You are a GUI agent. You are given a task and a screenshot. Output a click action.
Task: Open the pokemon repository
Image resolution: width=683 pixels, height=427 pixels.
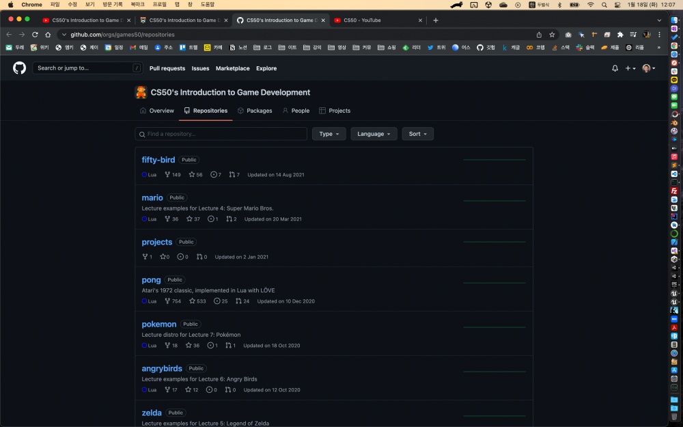point(159,324)
